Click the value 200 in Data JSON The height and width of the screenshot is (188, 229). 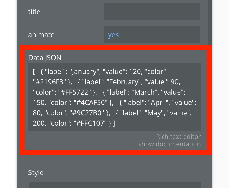tap(39, 123)
